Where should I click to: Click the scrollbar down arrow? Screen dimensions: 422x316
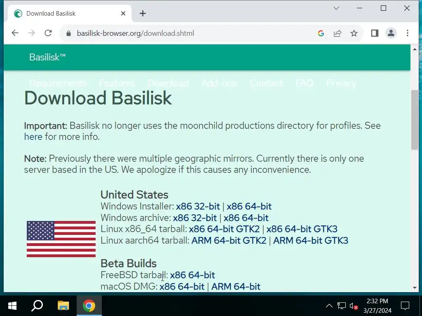pyautogui.click(x=415, y=288)
